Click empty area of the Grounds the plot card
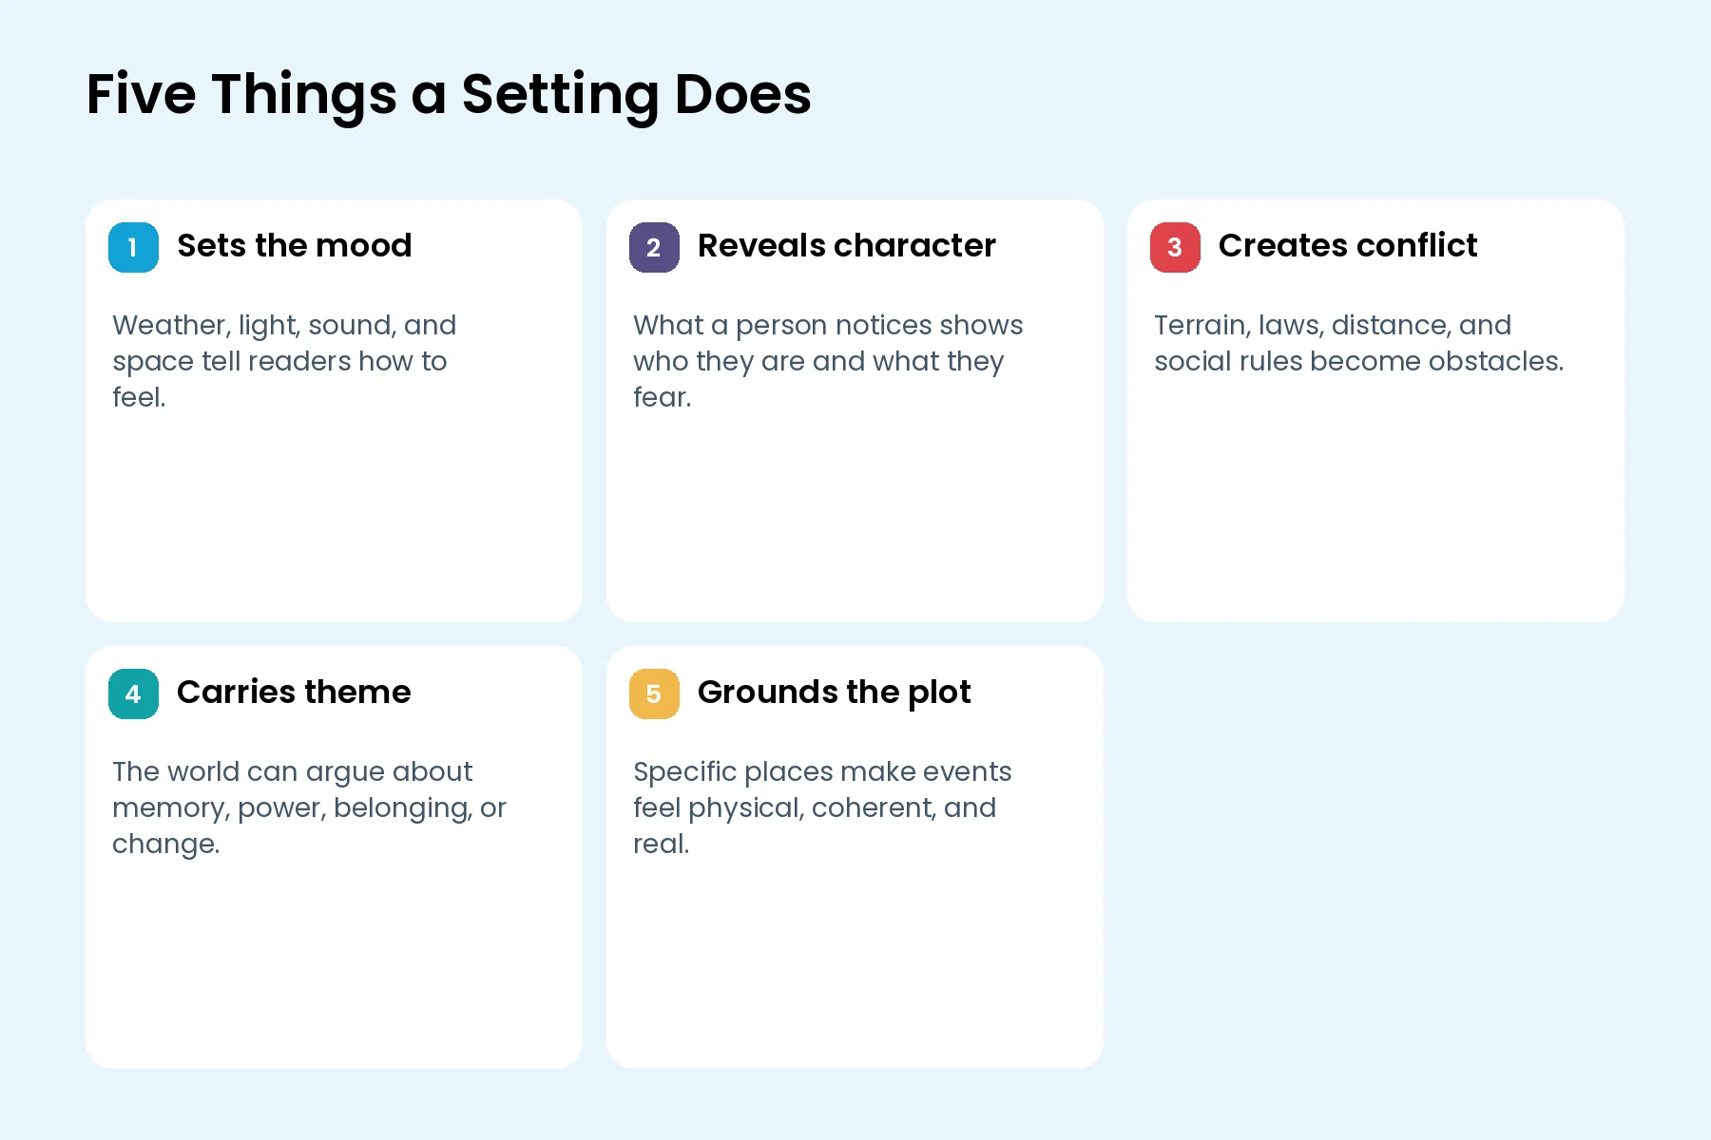 (x=855, y=959)
